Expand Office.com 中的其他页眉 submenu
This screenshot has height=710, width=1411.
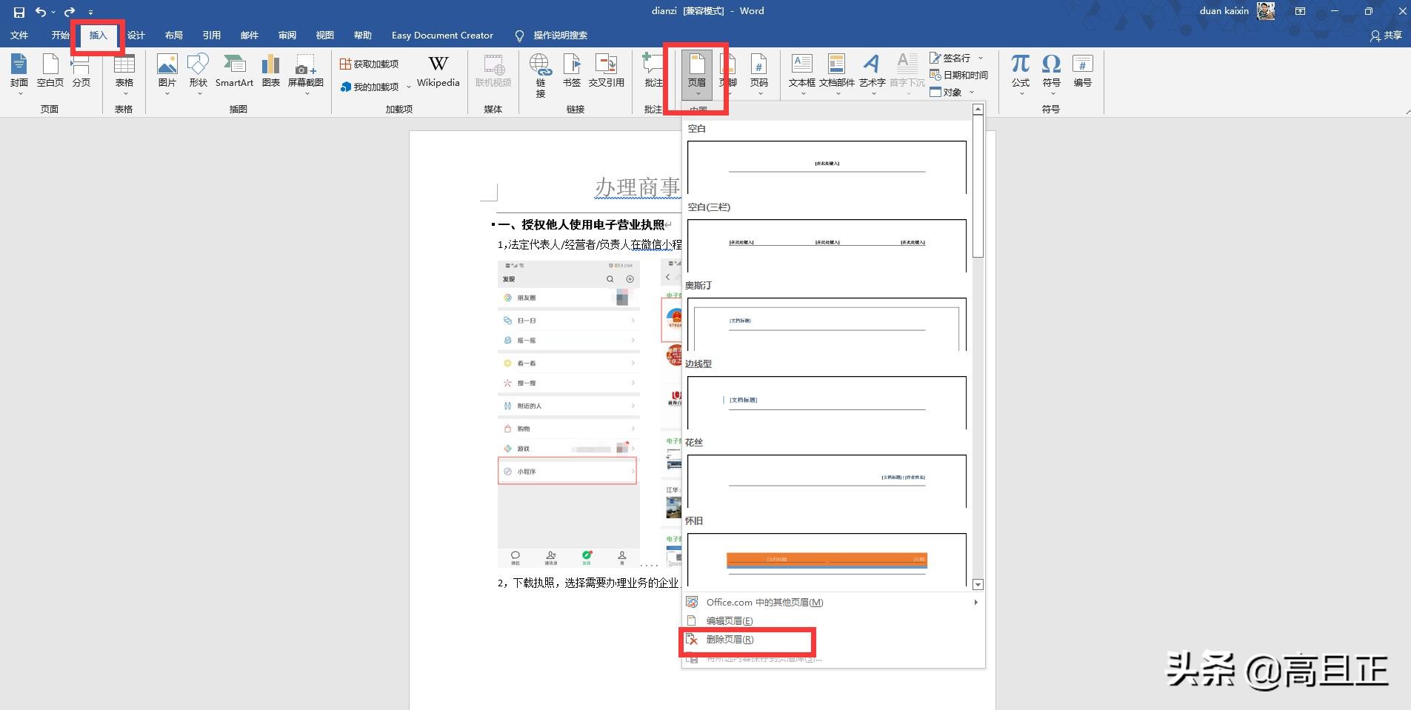tap(833, 602)
